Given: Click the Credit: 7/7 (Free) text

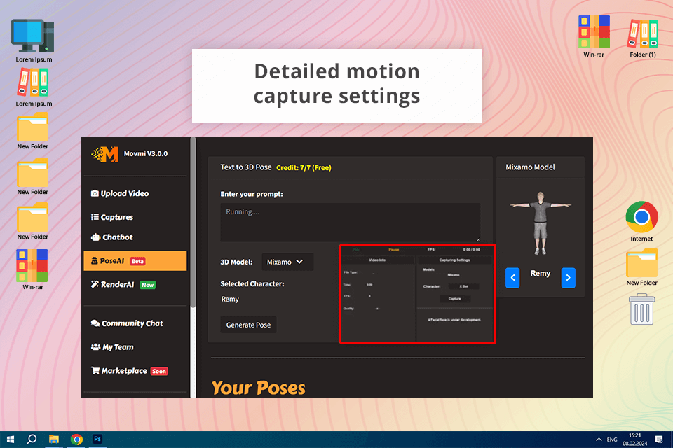Looking at the screenshot, I should click(304, 167).
